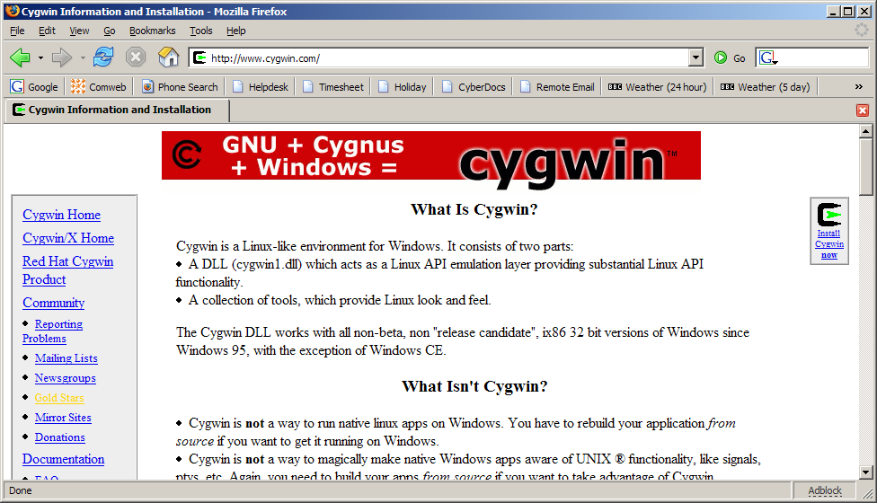Show more bookmarks with the chevron
The height and width of the screenshot is (503, 877).
[x=858, y=87]
